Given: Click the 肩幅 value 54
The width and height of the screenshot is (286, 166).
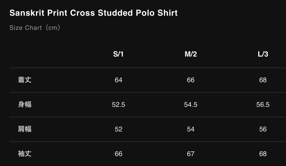Looking at the screenshot, I should (191, 129).
